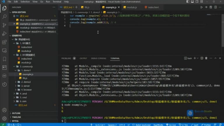Click the Accounts icon in activity bar
The height and width of the screenshot is (126, 224).
tap(4, 110)
